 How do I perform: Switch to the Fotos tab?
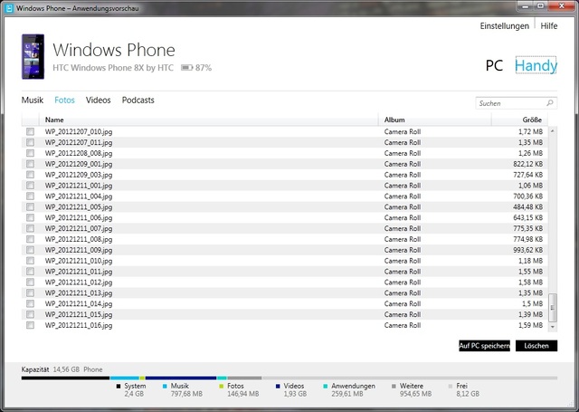pos(64,101)
